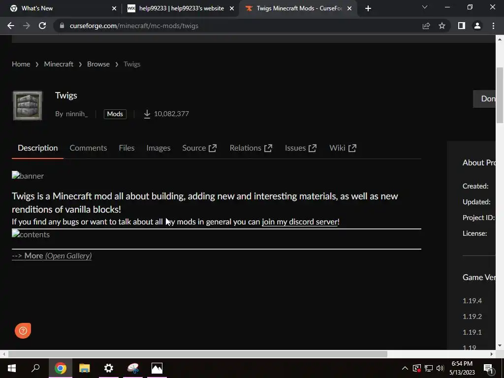Go to Minecraft breadcrumb
The image size is (504, 378).
(x=59, y=64)
